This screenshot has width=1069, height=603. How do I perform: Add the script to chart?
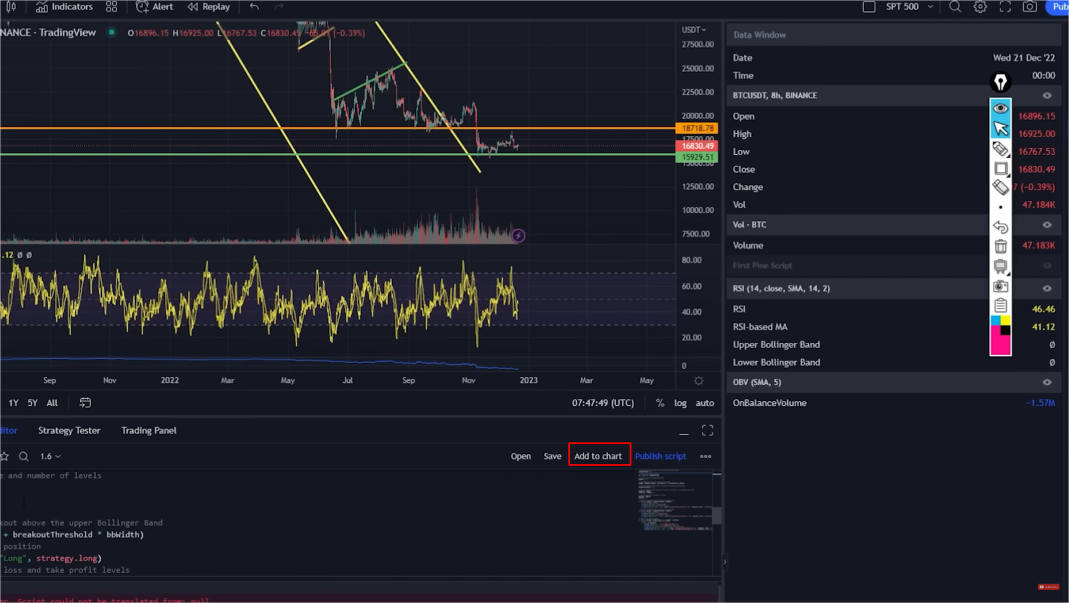(598, 457)
